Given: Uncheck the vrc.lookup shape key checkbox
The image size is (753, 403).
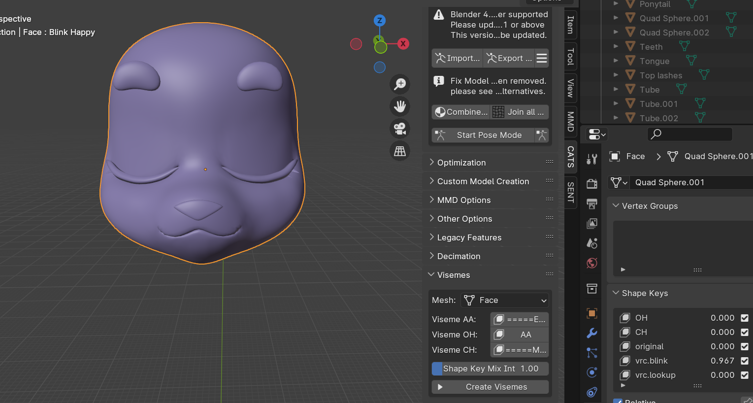Looking at the screenshot, I should (x=745, y=375).
